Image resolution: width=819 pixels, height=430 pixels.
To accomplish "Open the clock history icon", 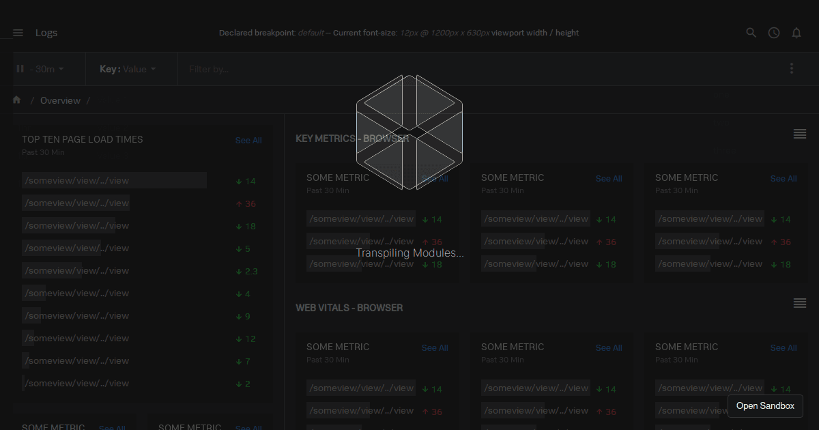I will pyautogui.click(x=774, y=33).
